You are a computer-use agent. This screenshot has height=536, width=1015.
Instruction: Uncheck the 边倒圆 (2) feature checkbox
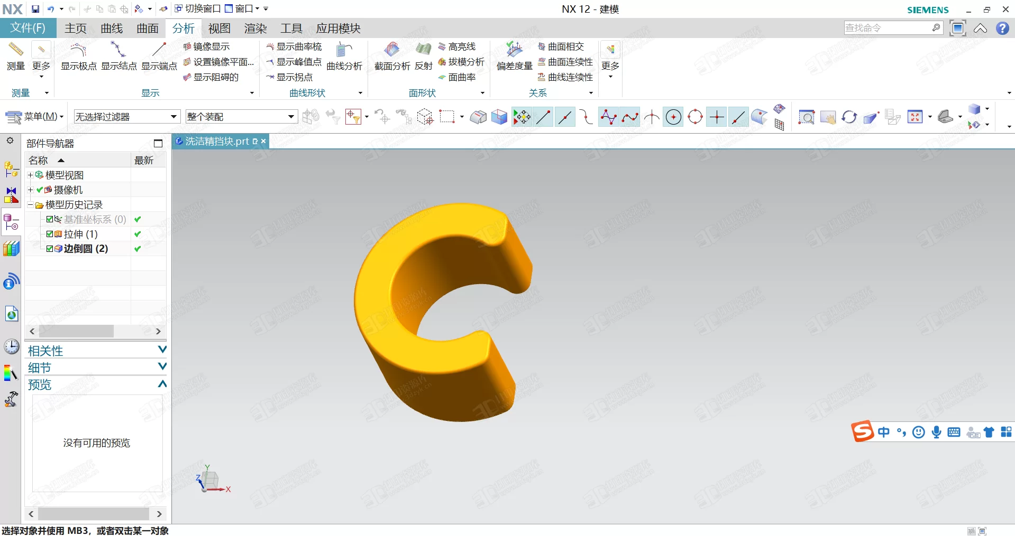(x=50, y=249)
